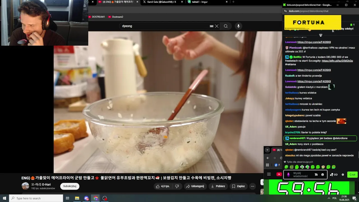This screenshot has width=359, height=202.
Task: Switch to Kamil Gala X tab
Action: (x=161, y=2)
